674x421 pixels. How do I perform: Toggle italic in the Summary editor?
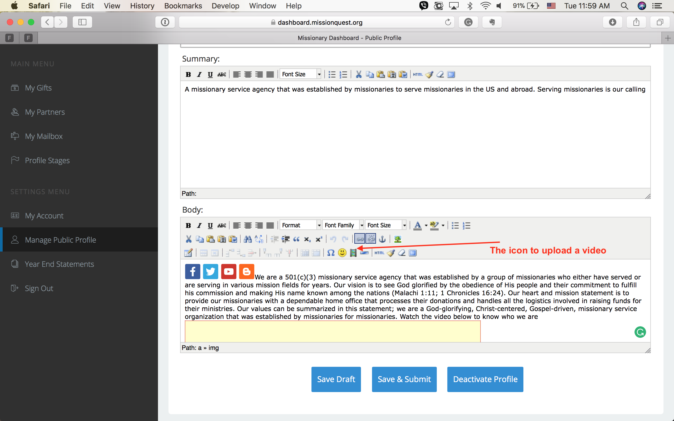199,74
